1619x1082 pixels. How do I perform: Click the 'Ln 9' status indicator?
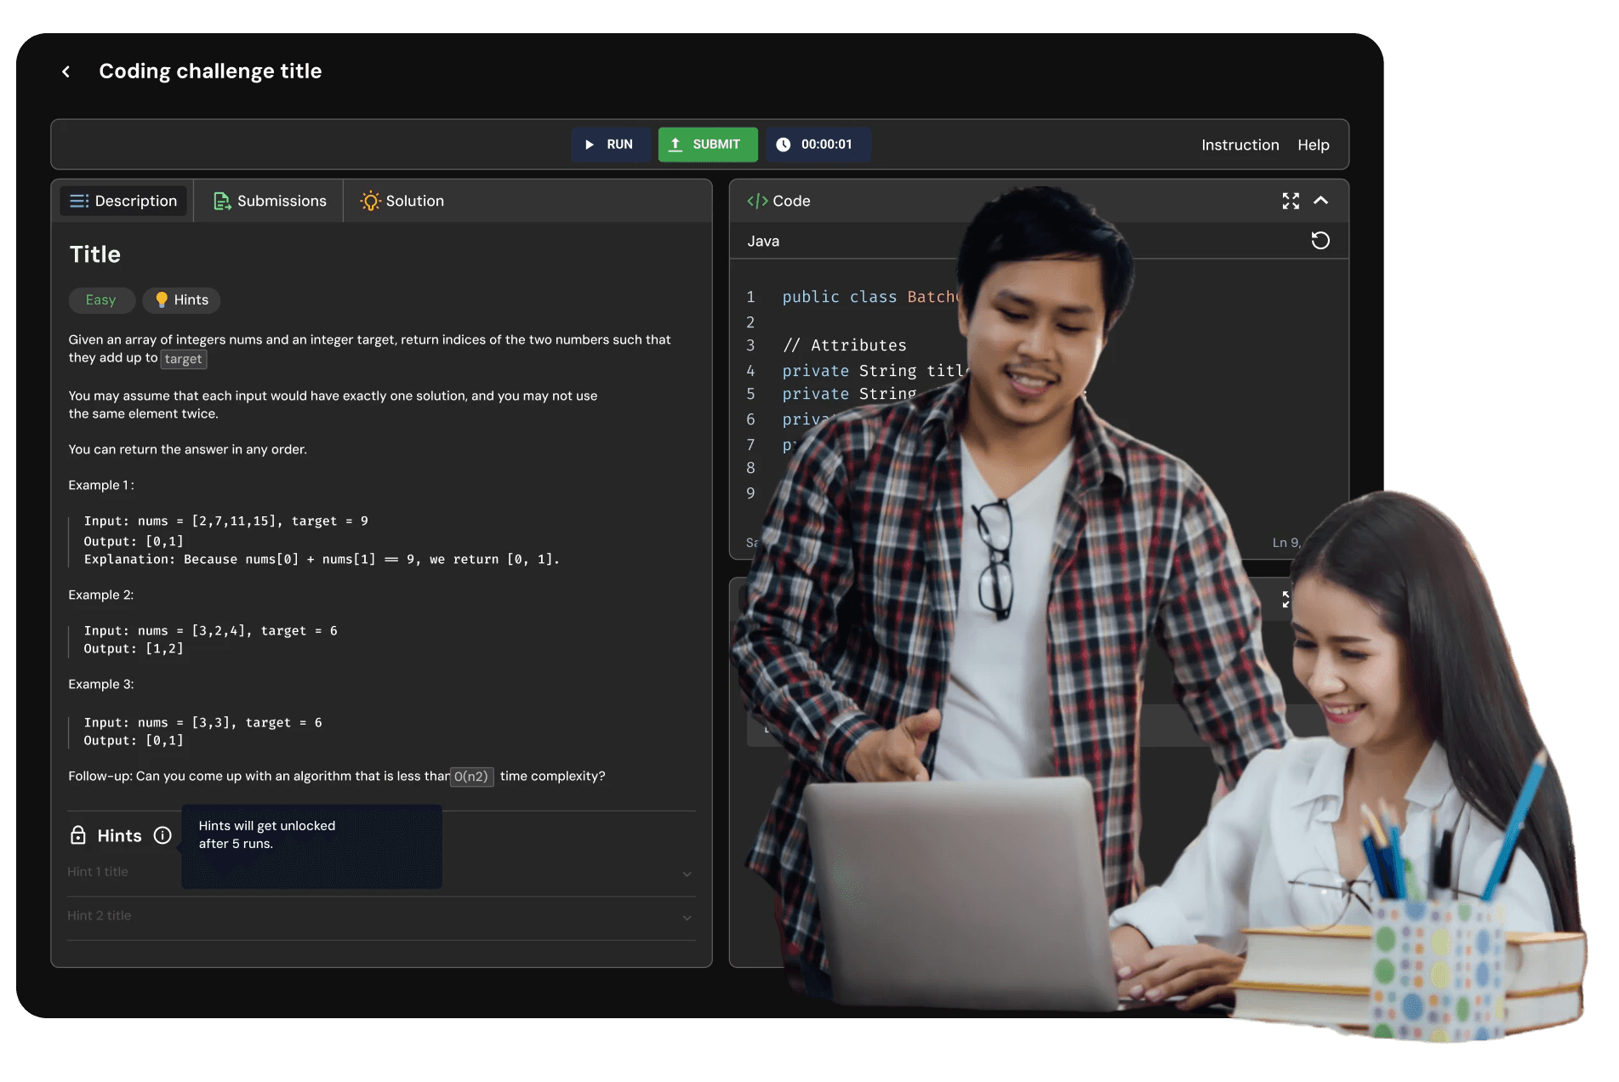pyautogui.click(x=1286, y=543)
